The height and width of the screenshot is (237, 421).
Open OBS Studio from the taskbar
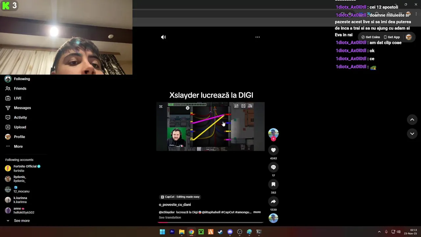pyautogui.click(x=240, y=232)
